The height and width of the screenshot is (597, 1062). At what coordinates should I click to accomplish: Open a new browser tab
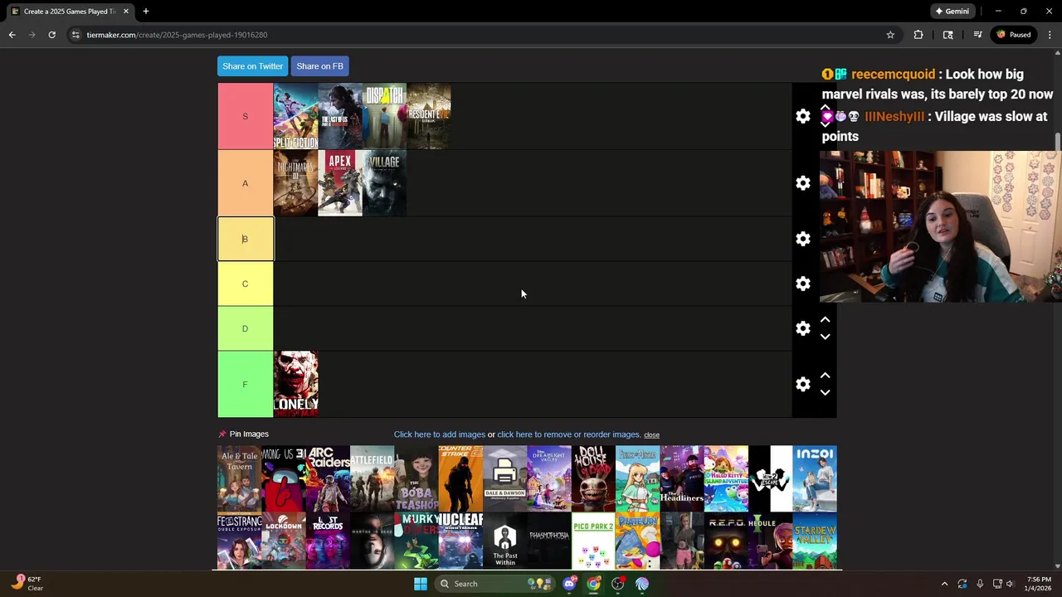coord(145,12)
